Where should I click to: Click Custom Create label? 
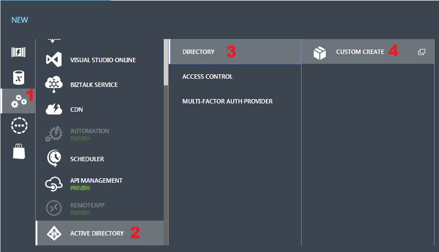point(360,52)
